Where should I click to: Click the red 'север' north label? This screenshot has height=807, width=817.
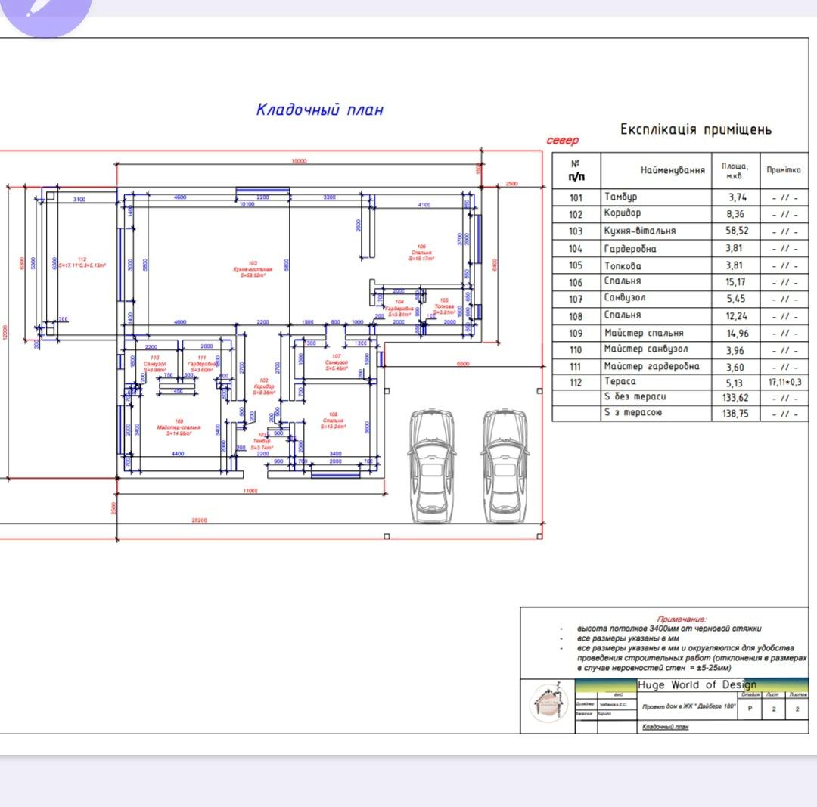(562, 141)
